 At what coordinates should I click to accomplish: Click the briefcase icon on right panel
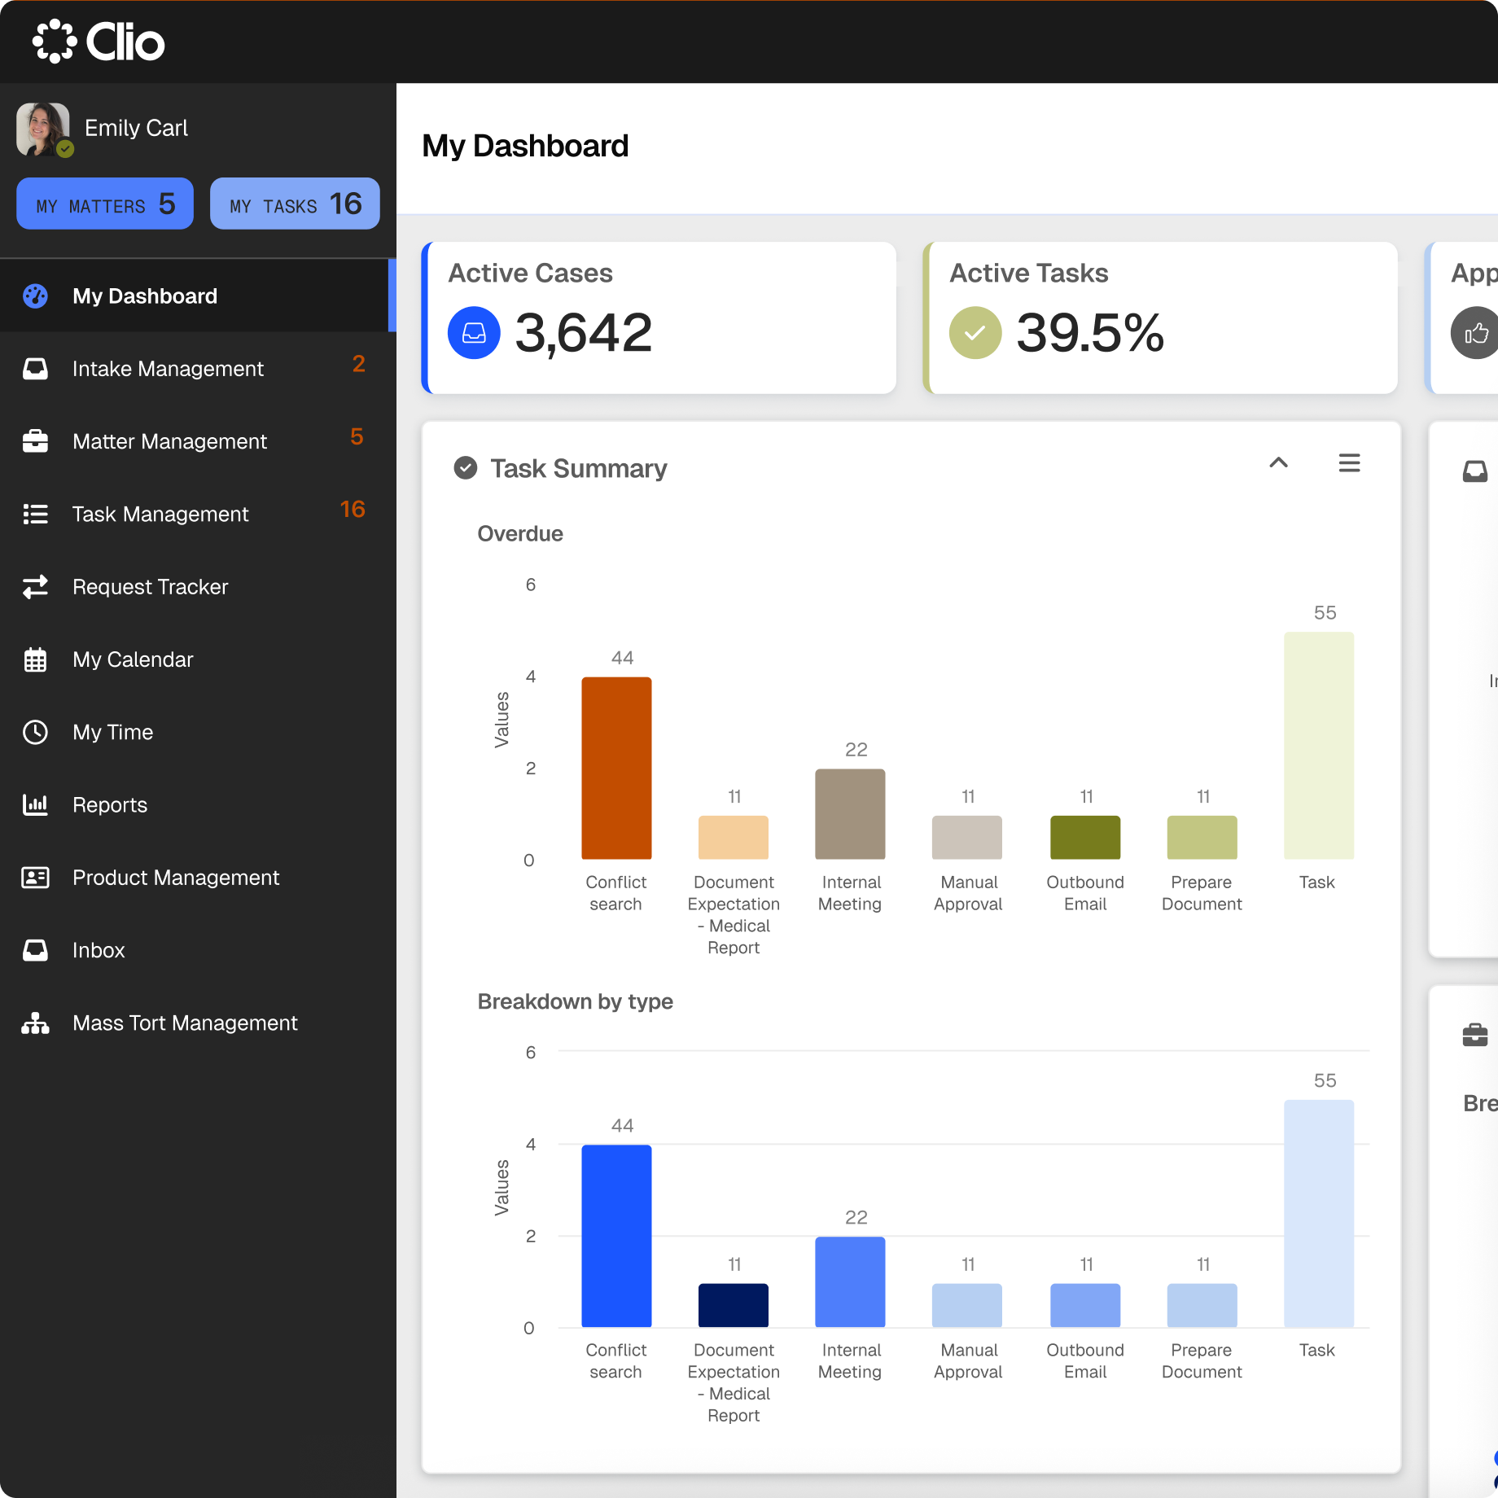pyautogui.click(x=1475, y=1035)
